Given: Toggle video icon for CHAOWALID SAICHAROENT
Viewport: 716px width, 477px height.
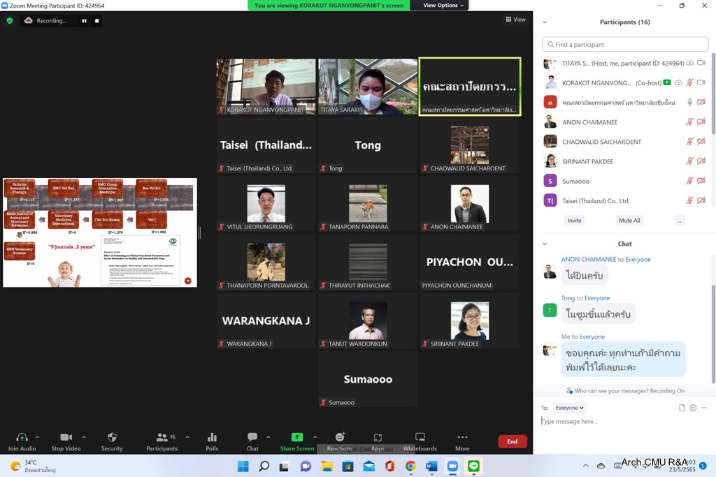Looking at the screenshot, I should (701, 141).
